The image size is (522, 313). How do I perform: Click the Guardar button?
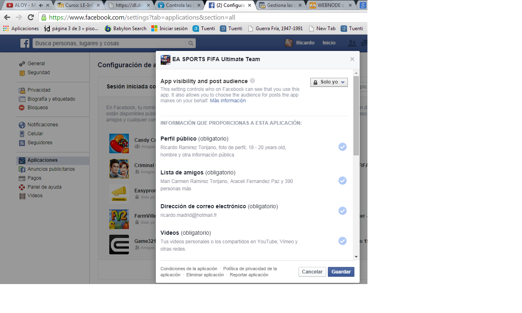click(x=341, y=272)
